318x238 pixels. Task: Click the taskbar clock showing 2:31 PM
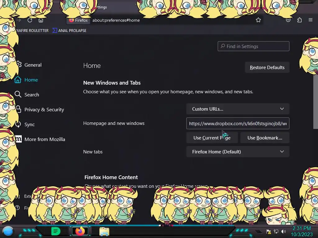(x=302, y=231)
